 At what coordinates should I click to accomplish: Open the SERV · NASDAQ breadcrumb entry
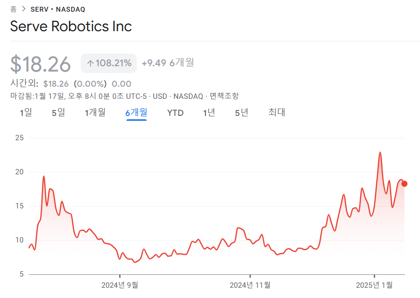pyautogui.click(x=57, y=9)
